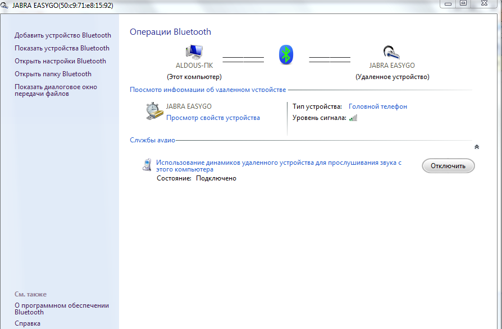The image size is (502, 329).
Task: Click the (Этот компьютер) caption
Action: tap(194, 77)
